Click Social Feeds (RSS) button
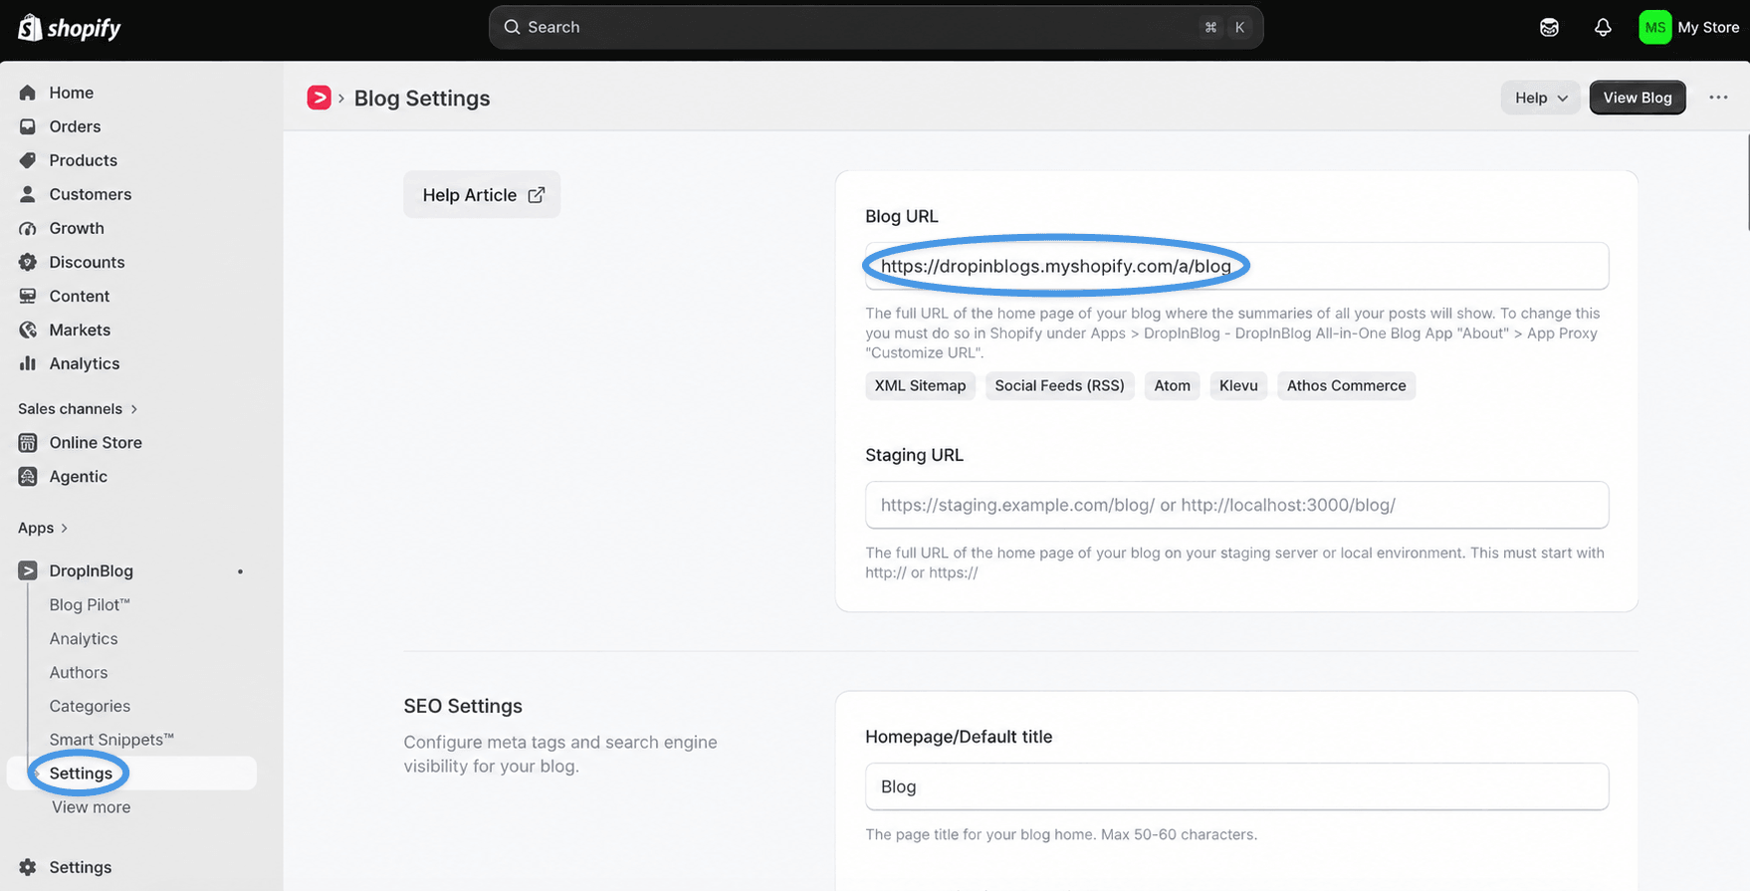The height and width of the screenshot is (891, 1750). click(x=1059, y=385)
